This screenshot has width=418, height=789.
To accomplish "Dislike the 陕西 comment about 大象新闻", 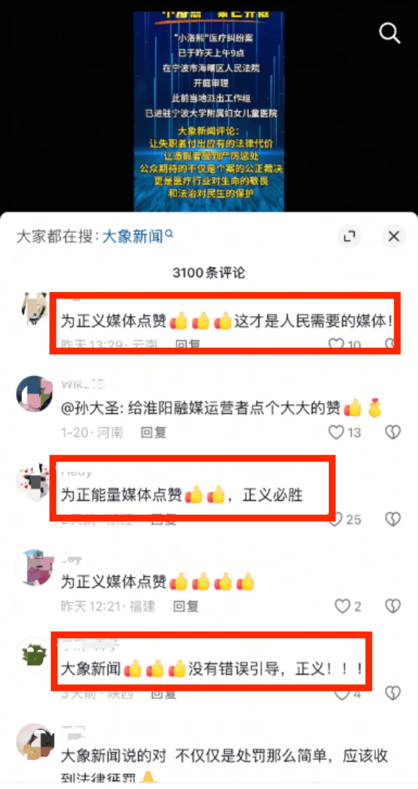I will [x=393, y=693].
